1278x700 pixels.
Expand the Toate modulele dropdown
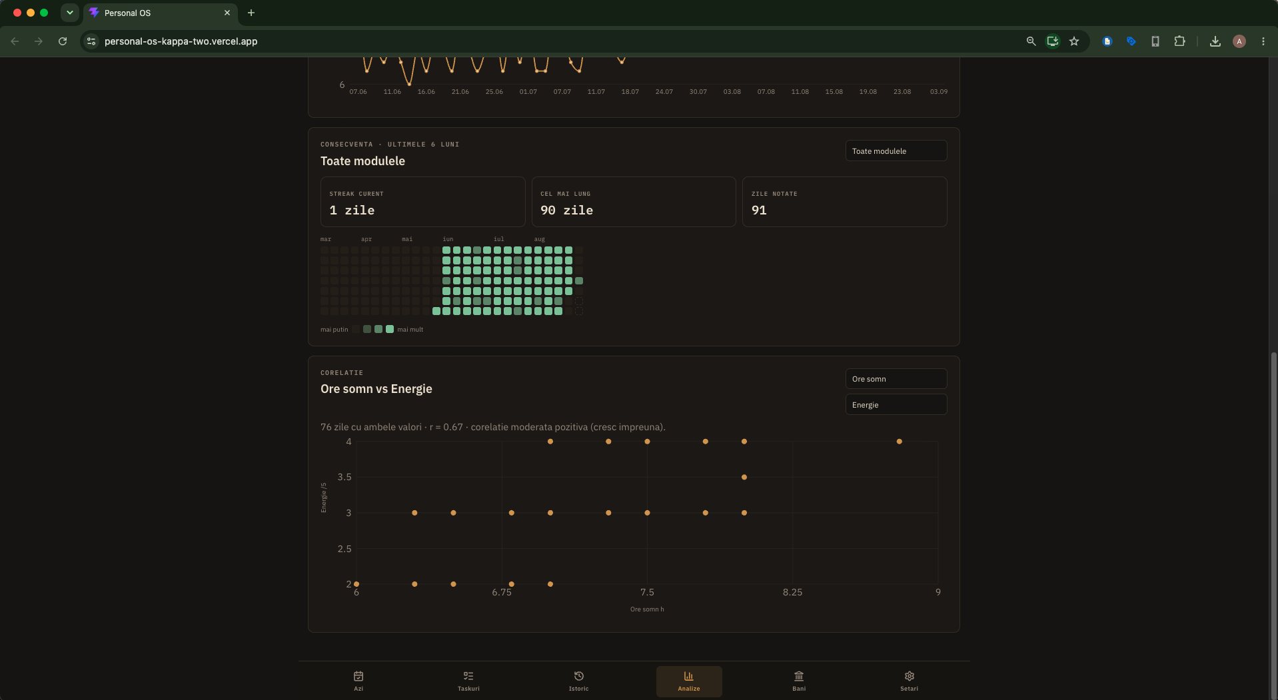click(896, 151)
